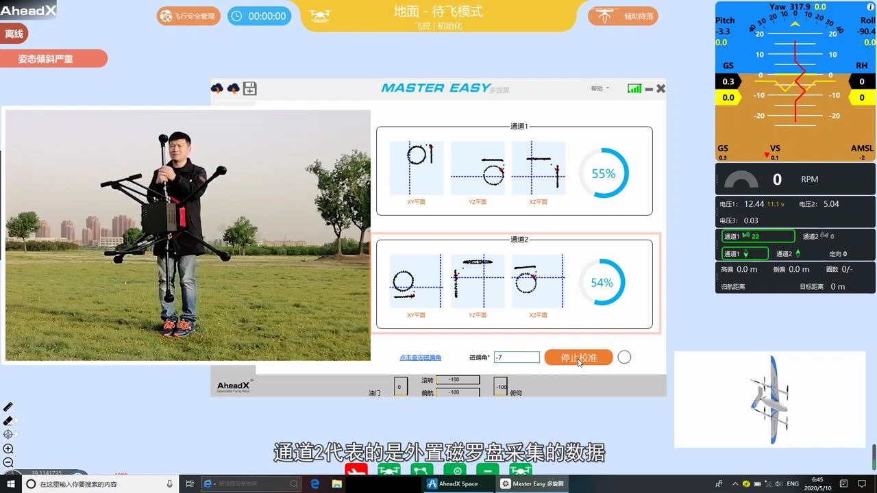Viewport: 877px width, 493px height.
Task: Click the 油门 throttle gauge
Action: click(x=401, y=386)
